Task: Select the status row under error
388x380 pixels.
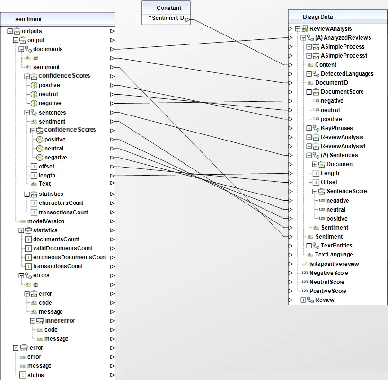Action: tap(35, 375)
